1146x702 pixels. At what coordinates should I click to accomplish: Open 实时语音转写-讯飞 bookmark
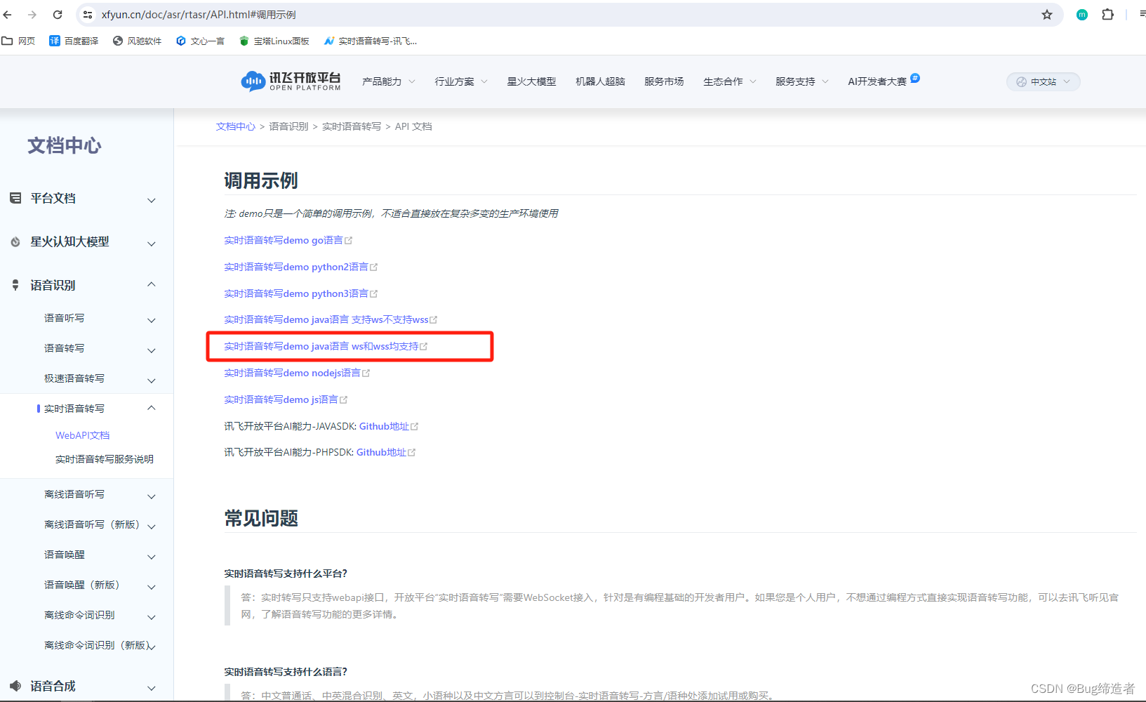(371, 41)
